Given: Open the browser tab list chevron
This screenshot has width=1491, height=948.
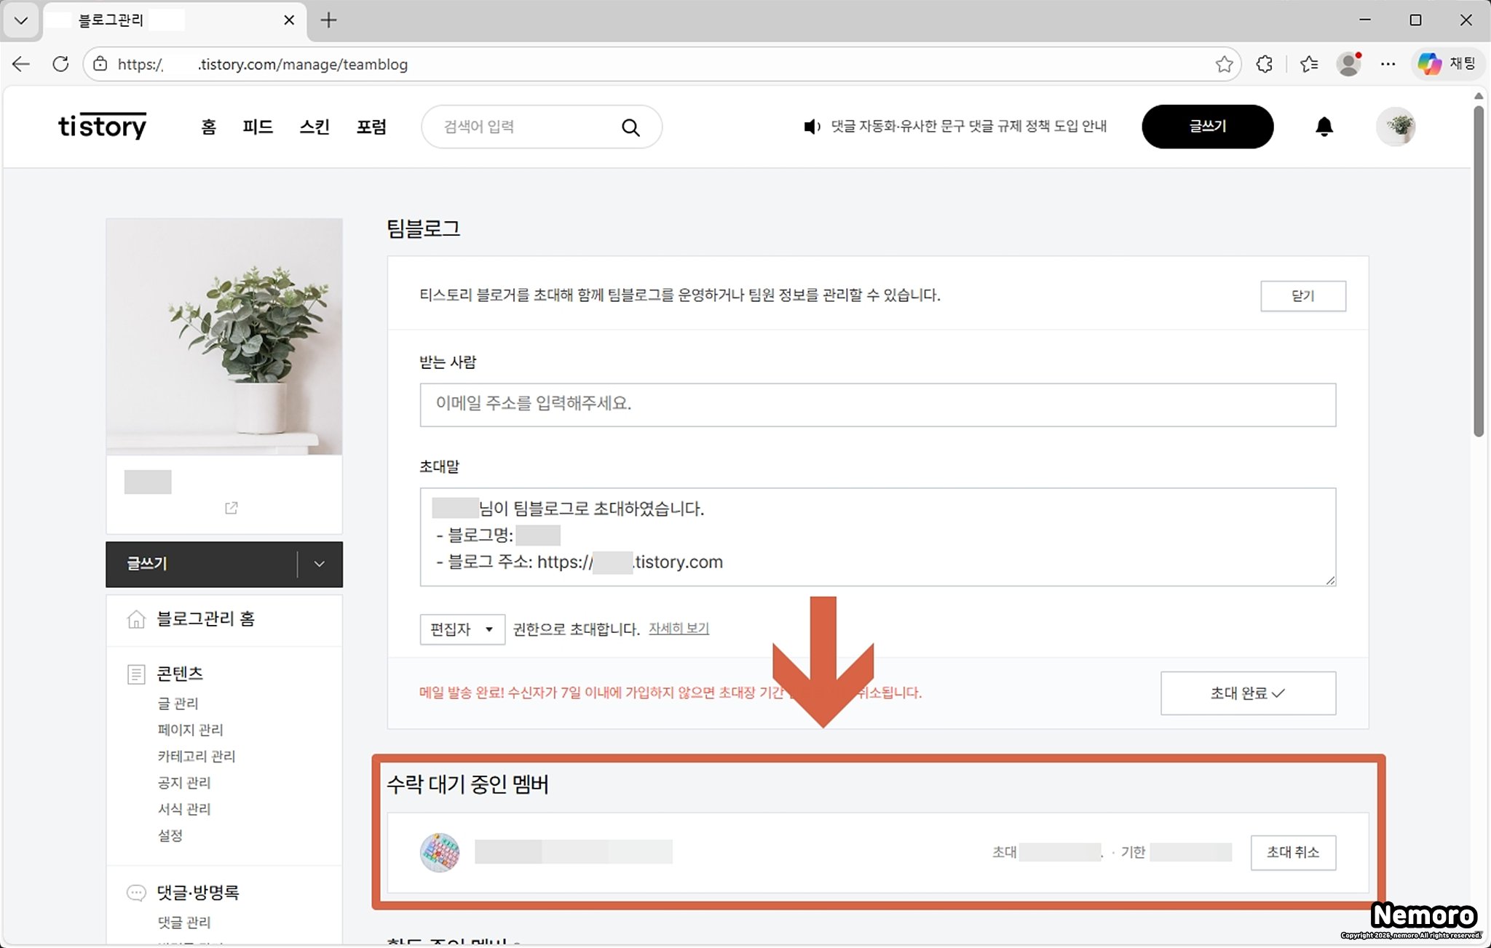Looking at the screenshot, I should 21,20.
